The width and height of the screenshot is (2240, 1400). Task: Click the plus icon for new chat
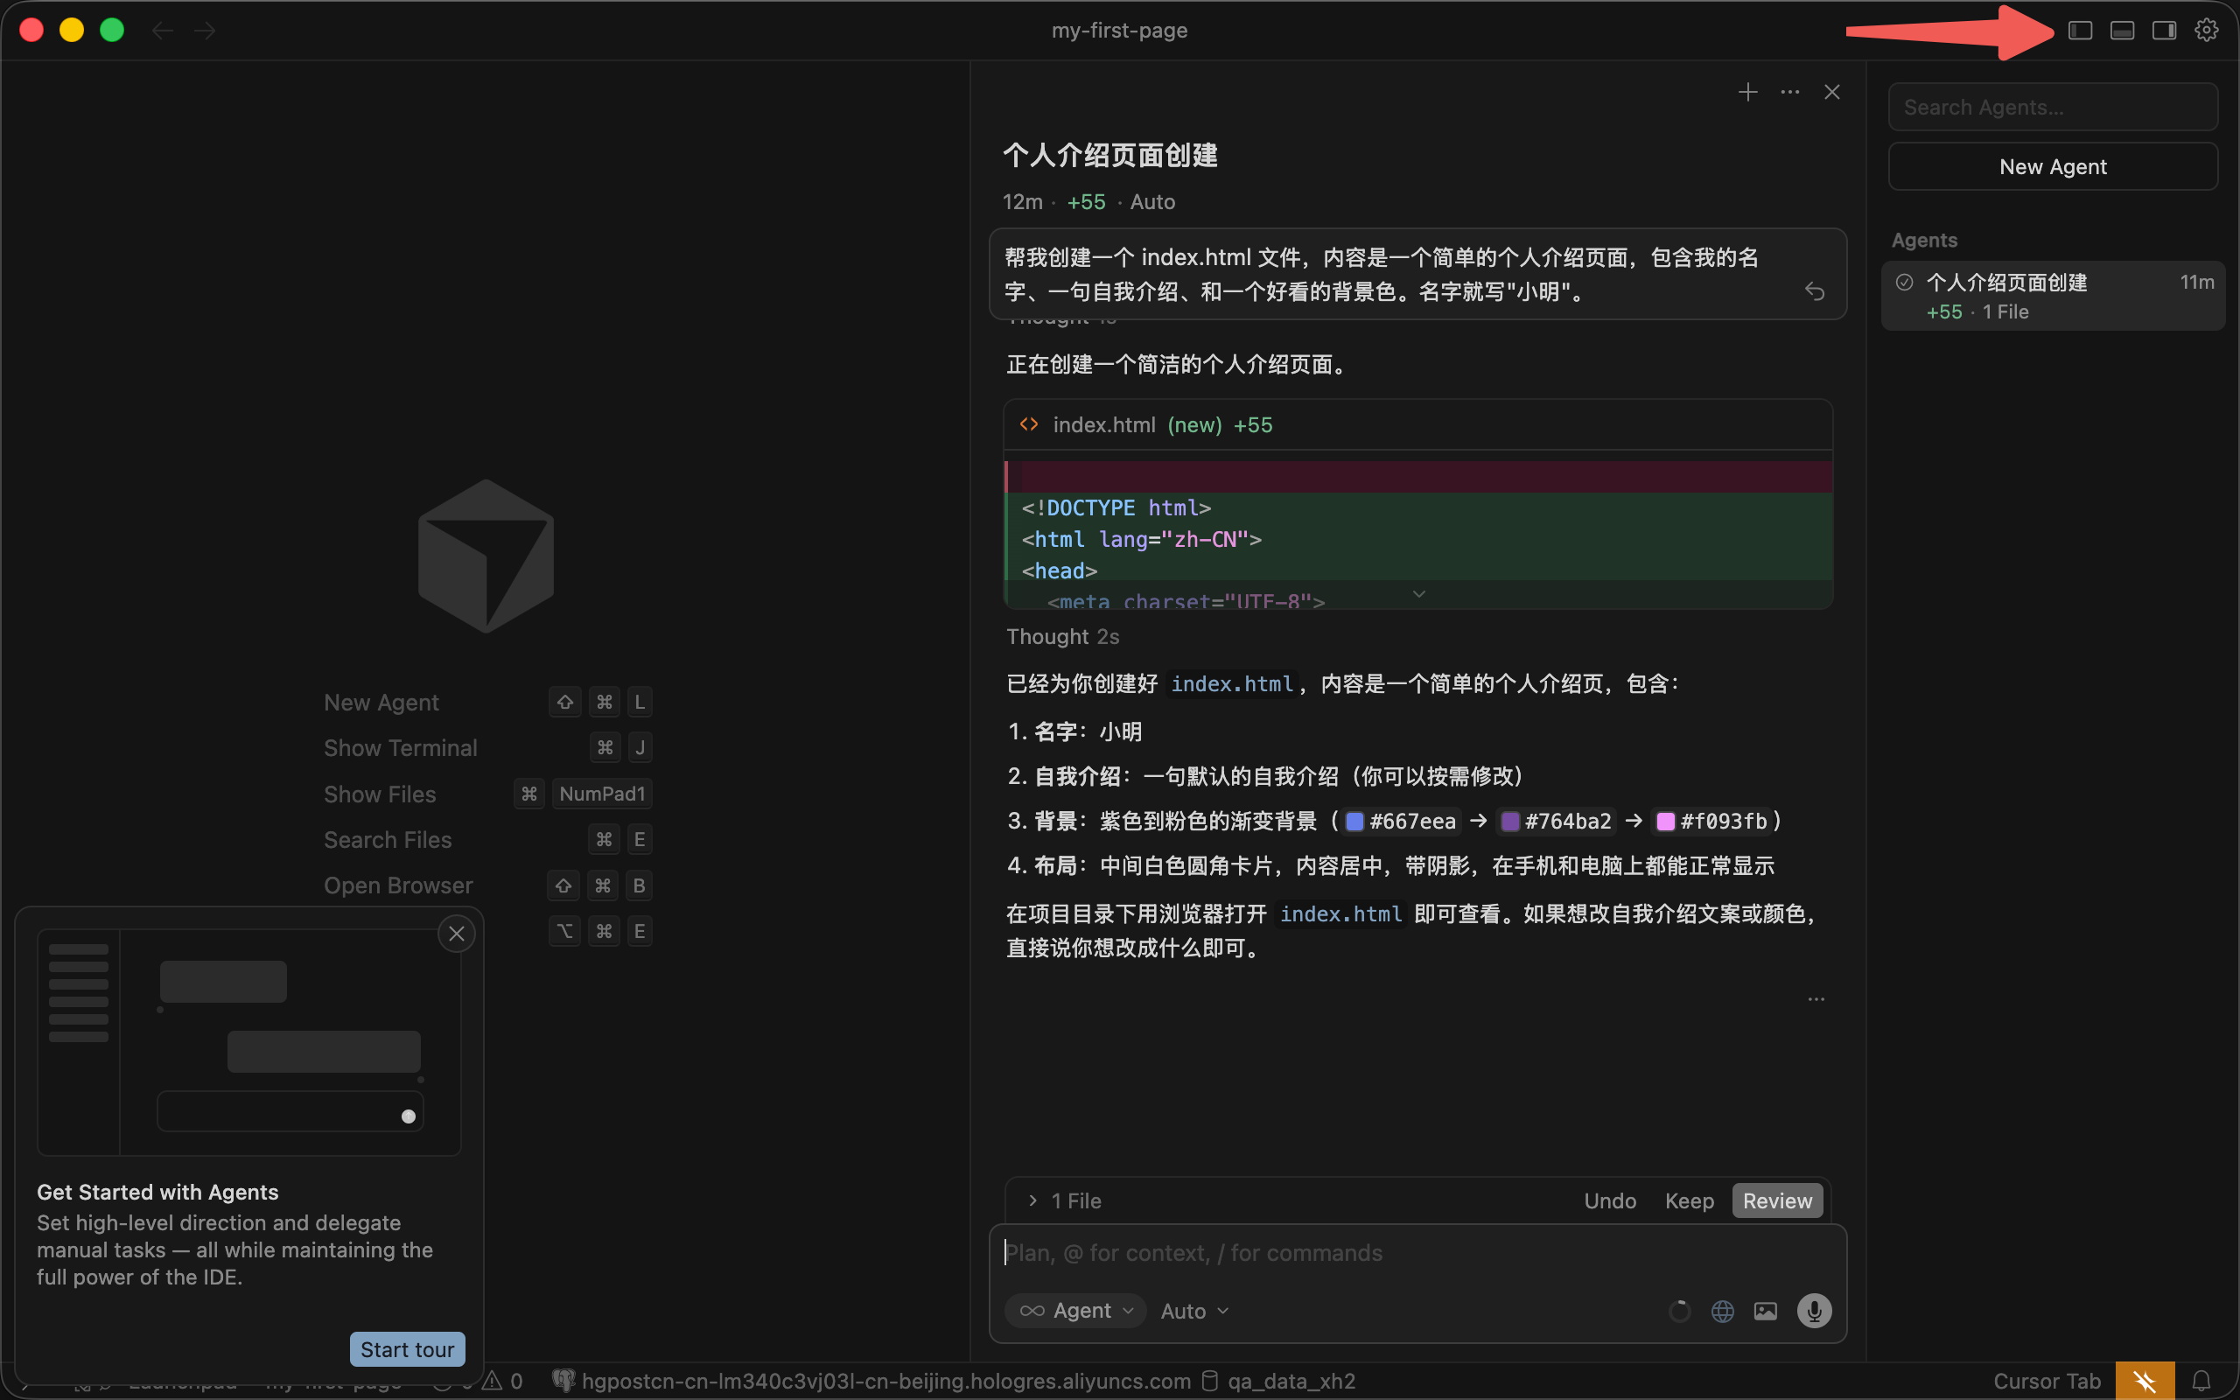pos(1747,92)
